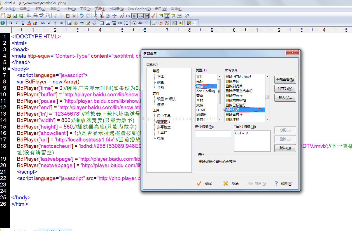Image resolution: width=352 pixels, height=231 pixels.
Task: Click the colored palette grid icon
Action: (35, 23)
